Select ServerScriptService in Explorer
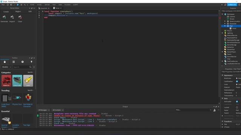The image size is (241, 135). 233,42
